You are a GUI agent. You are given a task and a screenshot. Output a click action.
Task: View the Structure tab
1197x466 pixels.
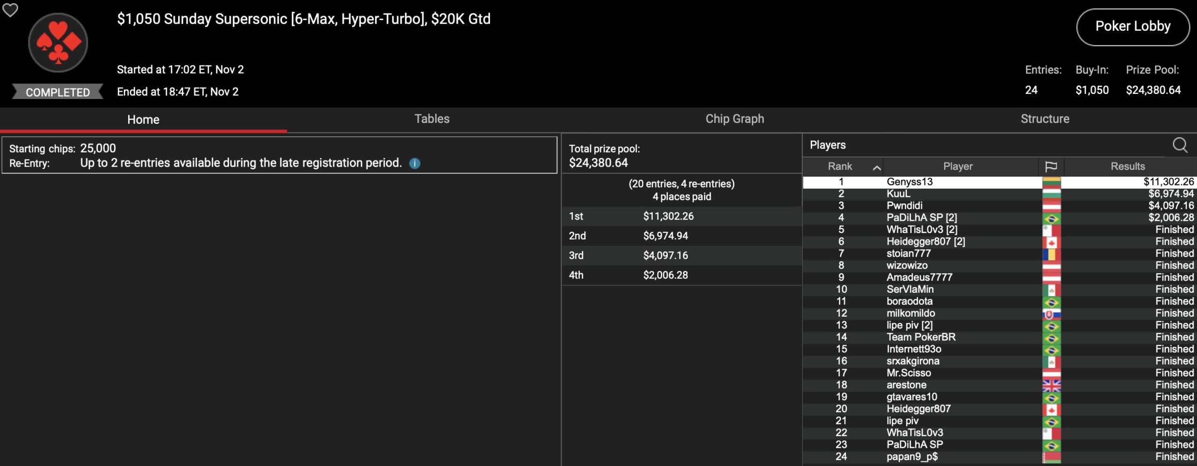1045,119
